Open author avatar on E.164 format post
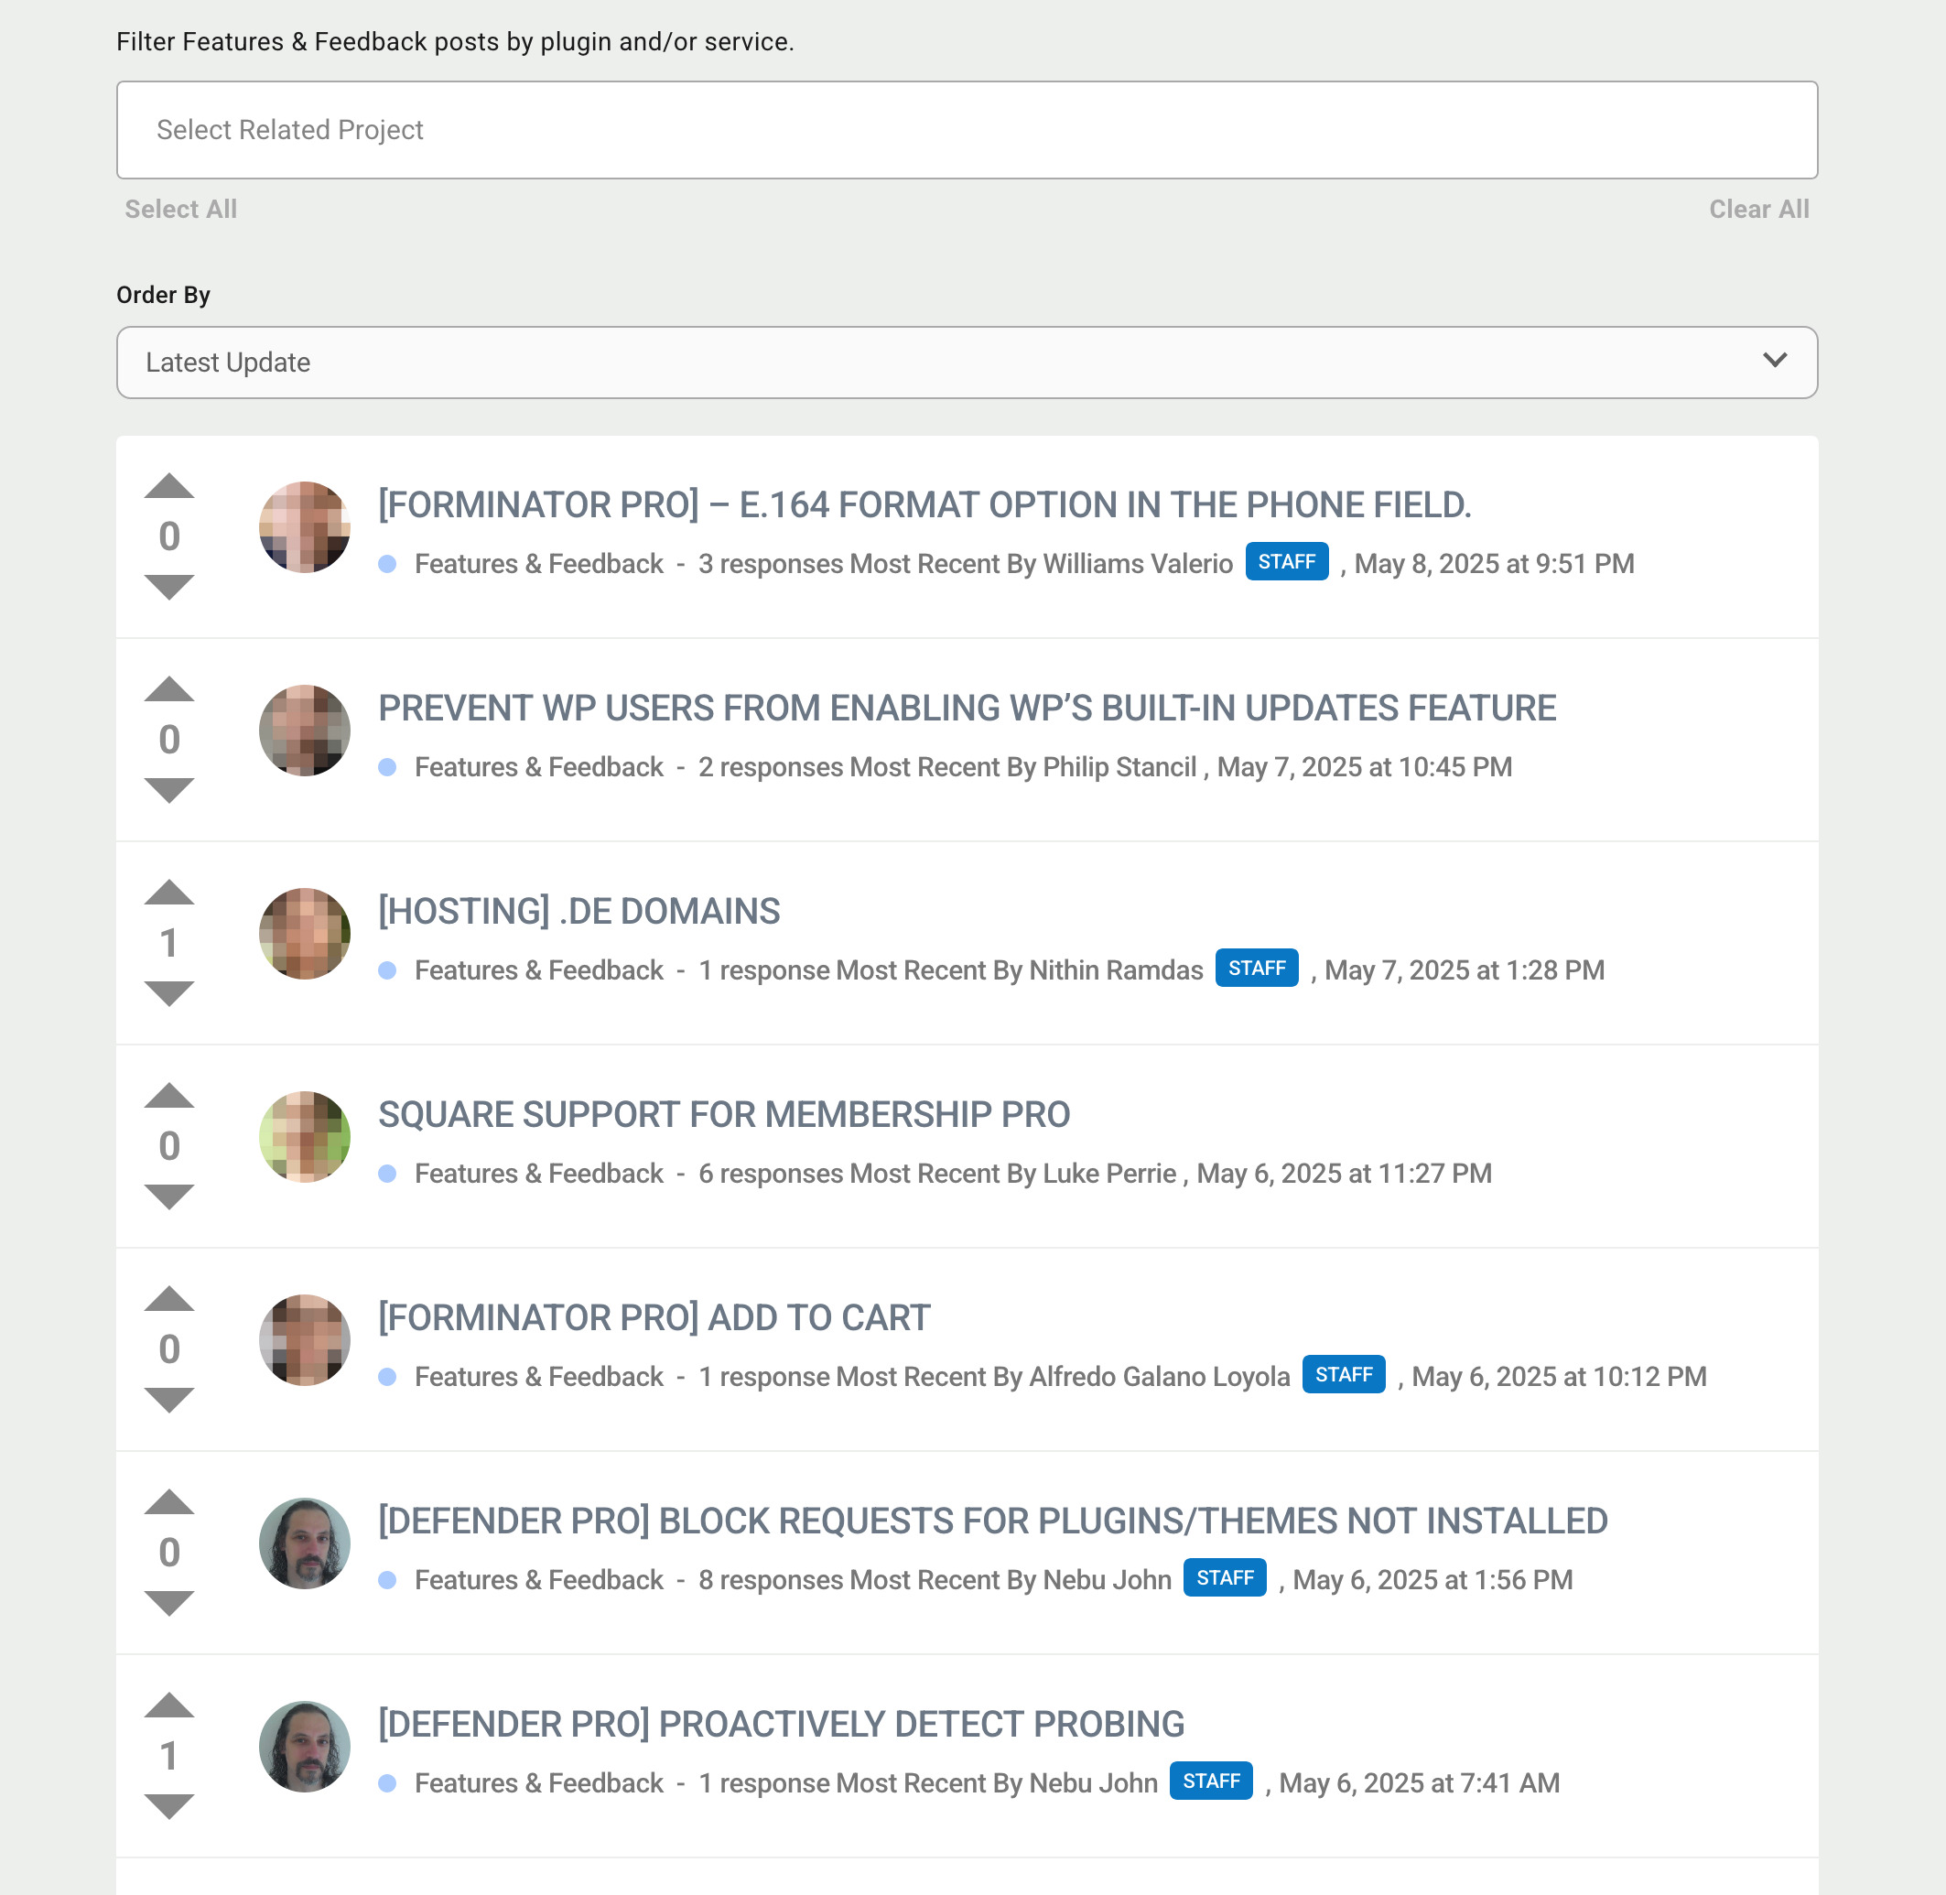The image size is (1946, 1895). pyautogui.click(x=305, y=527)
